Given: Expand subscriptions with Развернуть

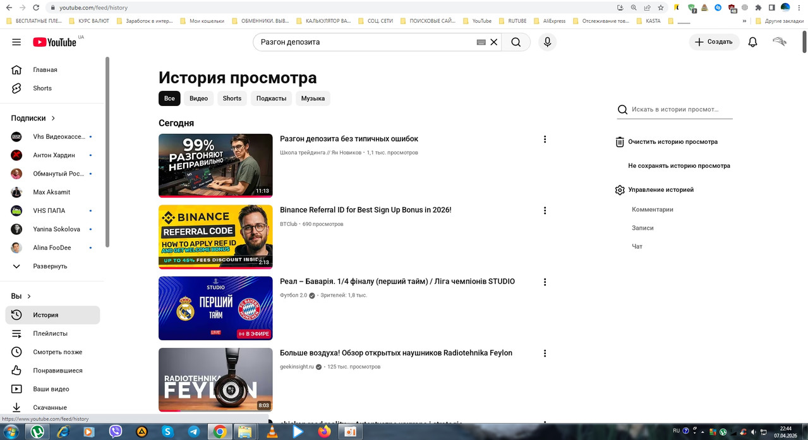Looking at the screenshot, I should (x=52, y=266).
